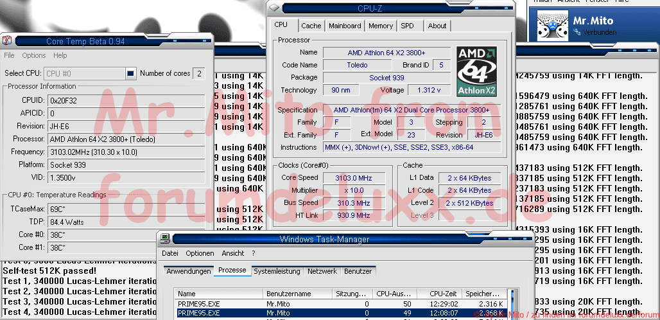This screenshot has height=320, width=660.
Task: Sort by the Speicher... column header
Action: tap(484, 294)
